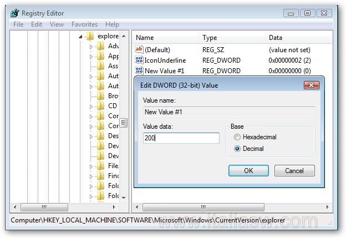This screenshot has width=346, height=238.
Task: Open the Help menu
Action: click(112, 24)
